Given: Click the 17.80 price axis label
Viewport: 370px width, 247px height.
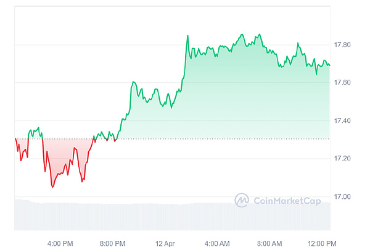Looking at the screenshot, I should [x=341, y=45].
